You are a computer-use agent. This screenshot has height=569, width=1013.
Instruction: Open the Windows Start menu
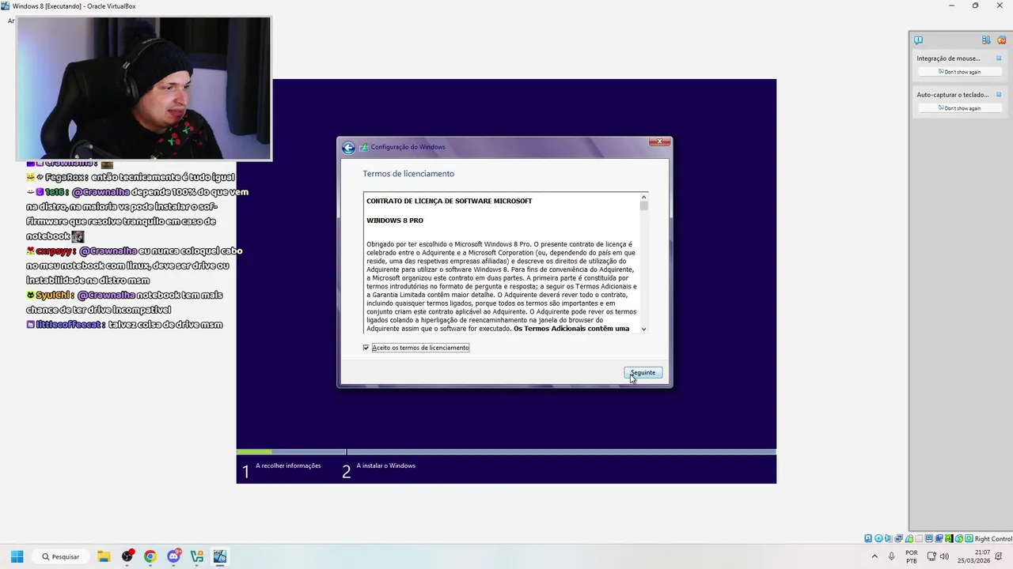click(17, 556)
